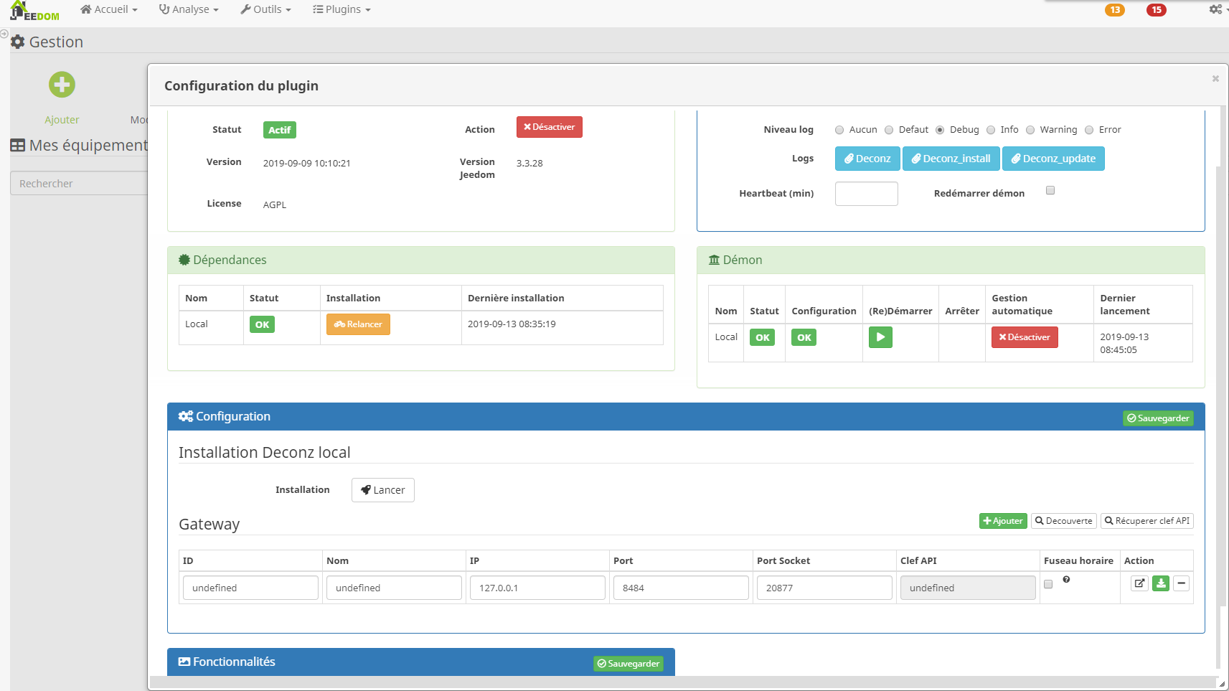Open the Outils dropdown menu
1229x691 pixels.
tap(265, 9)
